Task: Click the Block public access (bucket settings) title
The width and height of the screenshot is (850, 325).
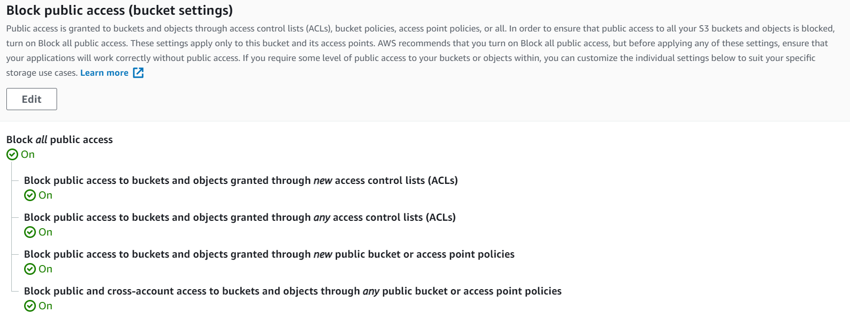Action: [120, 10]
